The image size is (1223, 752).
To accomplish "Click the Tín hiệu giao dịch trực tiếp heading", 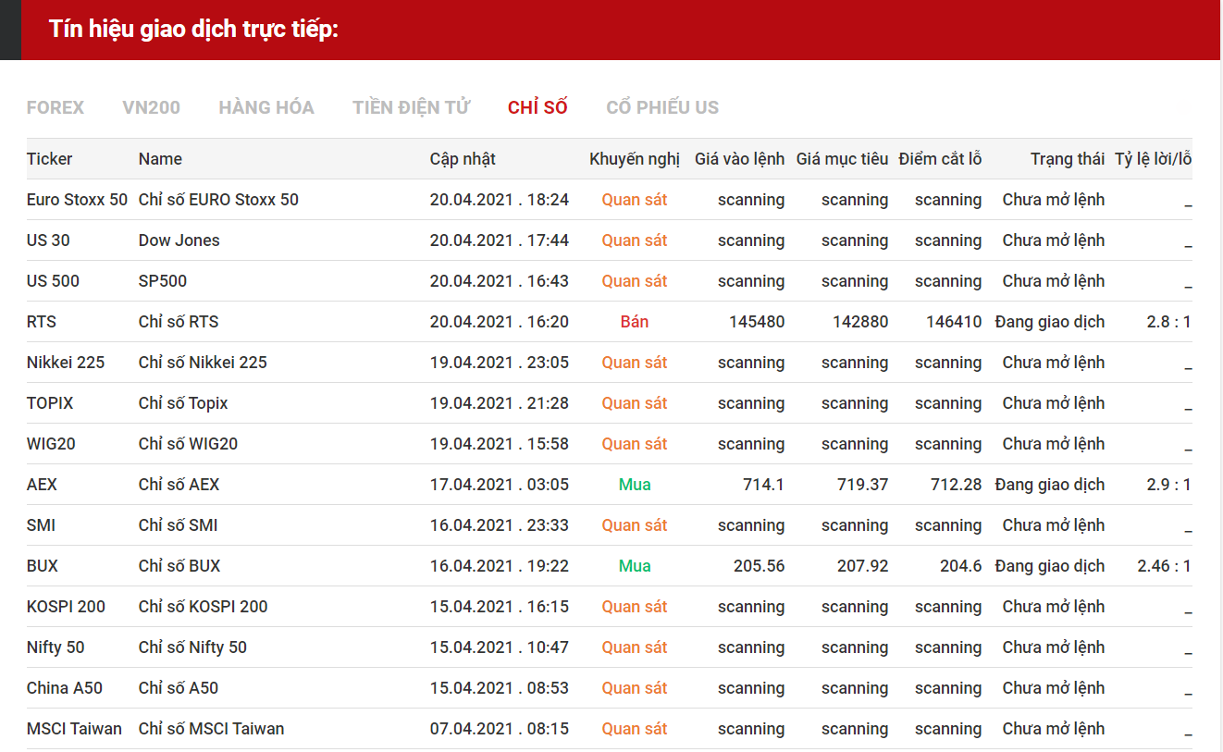I will tap(194, 29).
